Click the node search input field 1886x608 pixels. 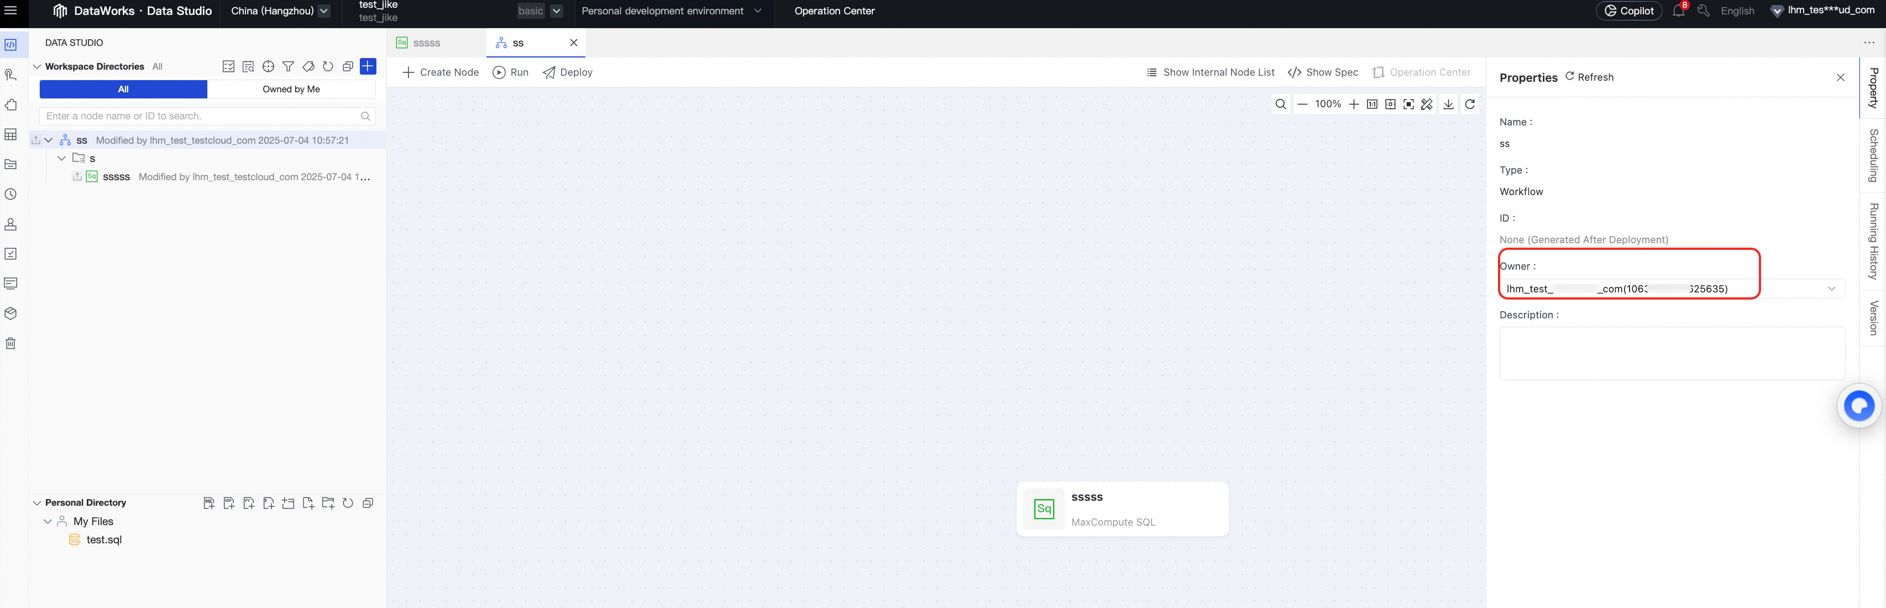(207, 116)
